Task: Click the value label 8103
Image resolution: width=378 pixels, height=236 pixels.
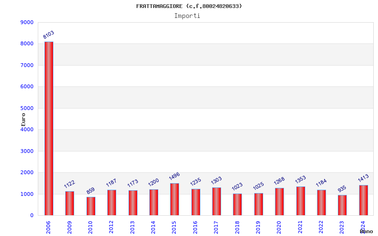Action: (x=49, y=34)
